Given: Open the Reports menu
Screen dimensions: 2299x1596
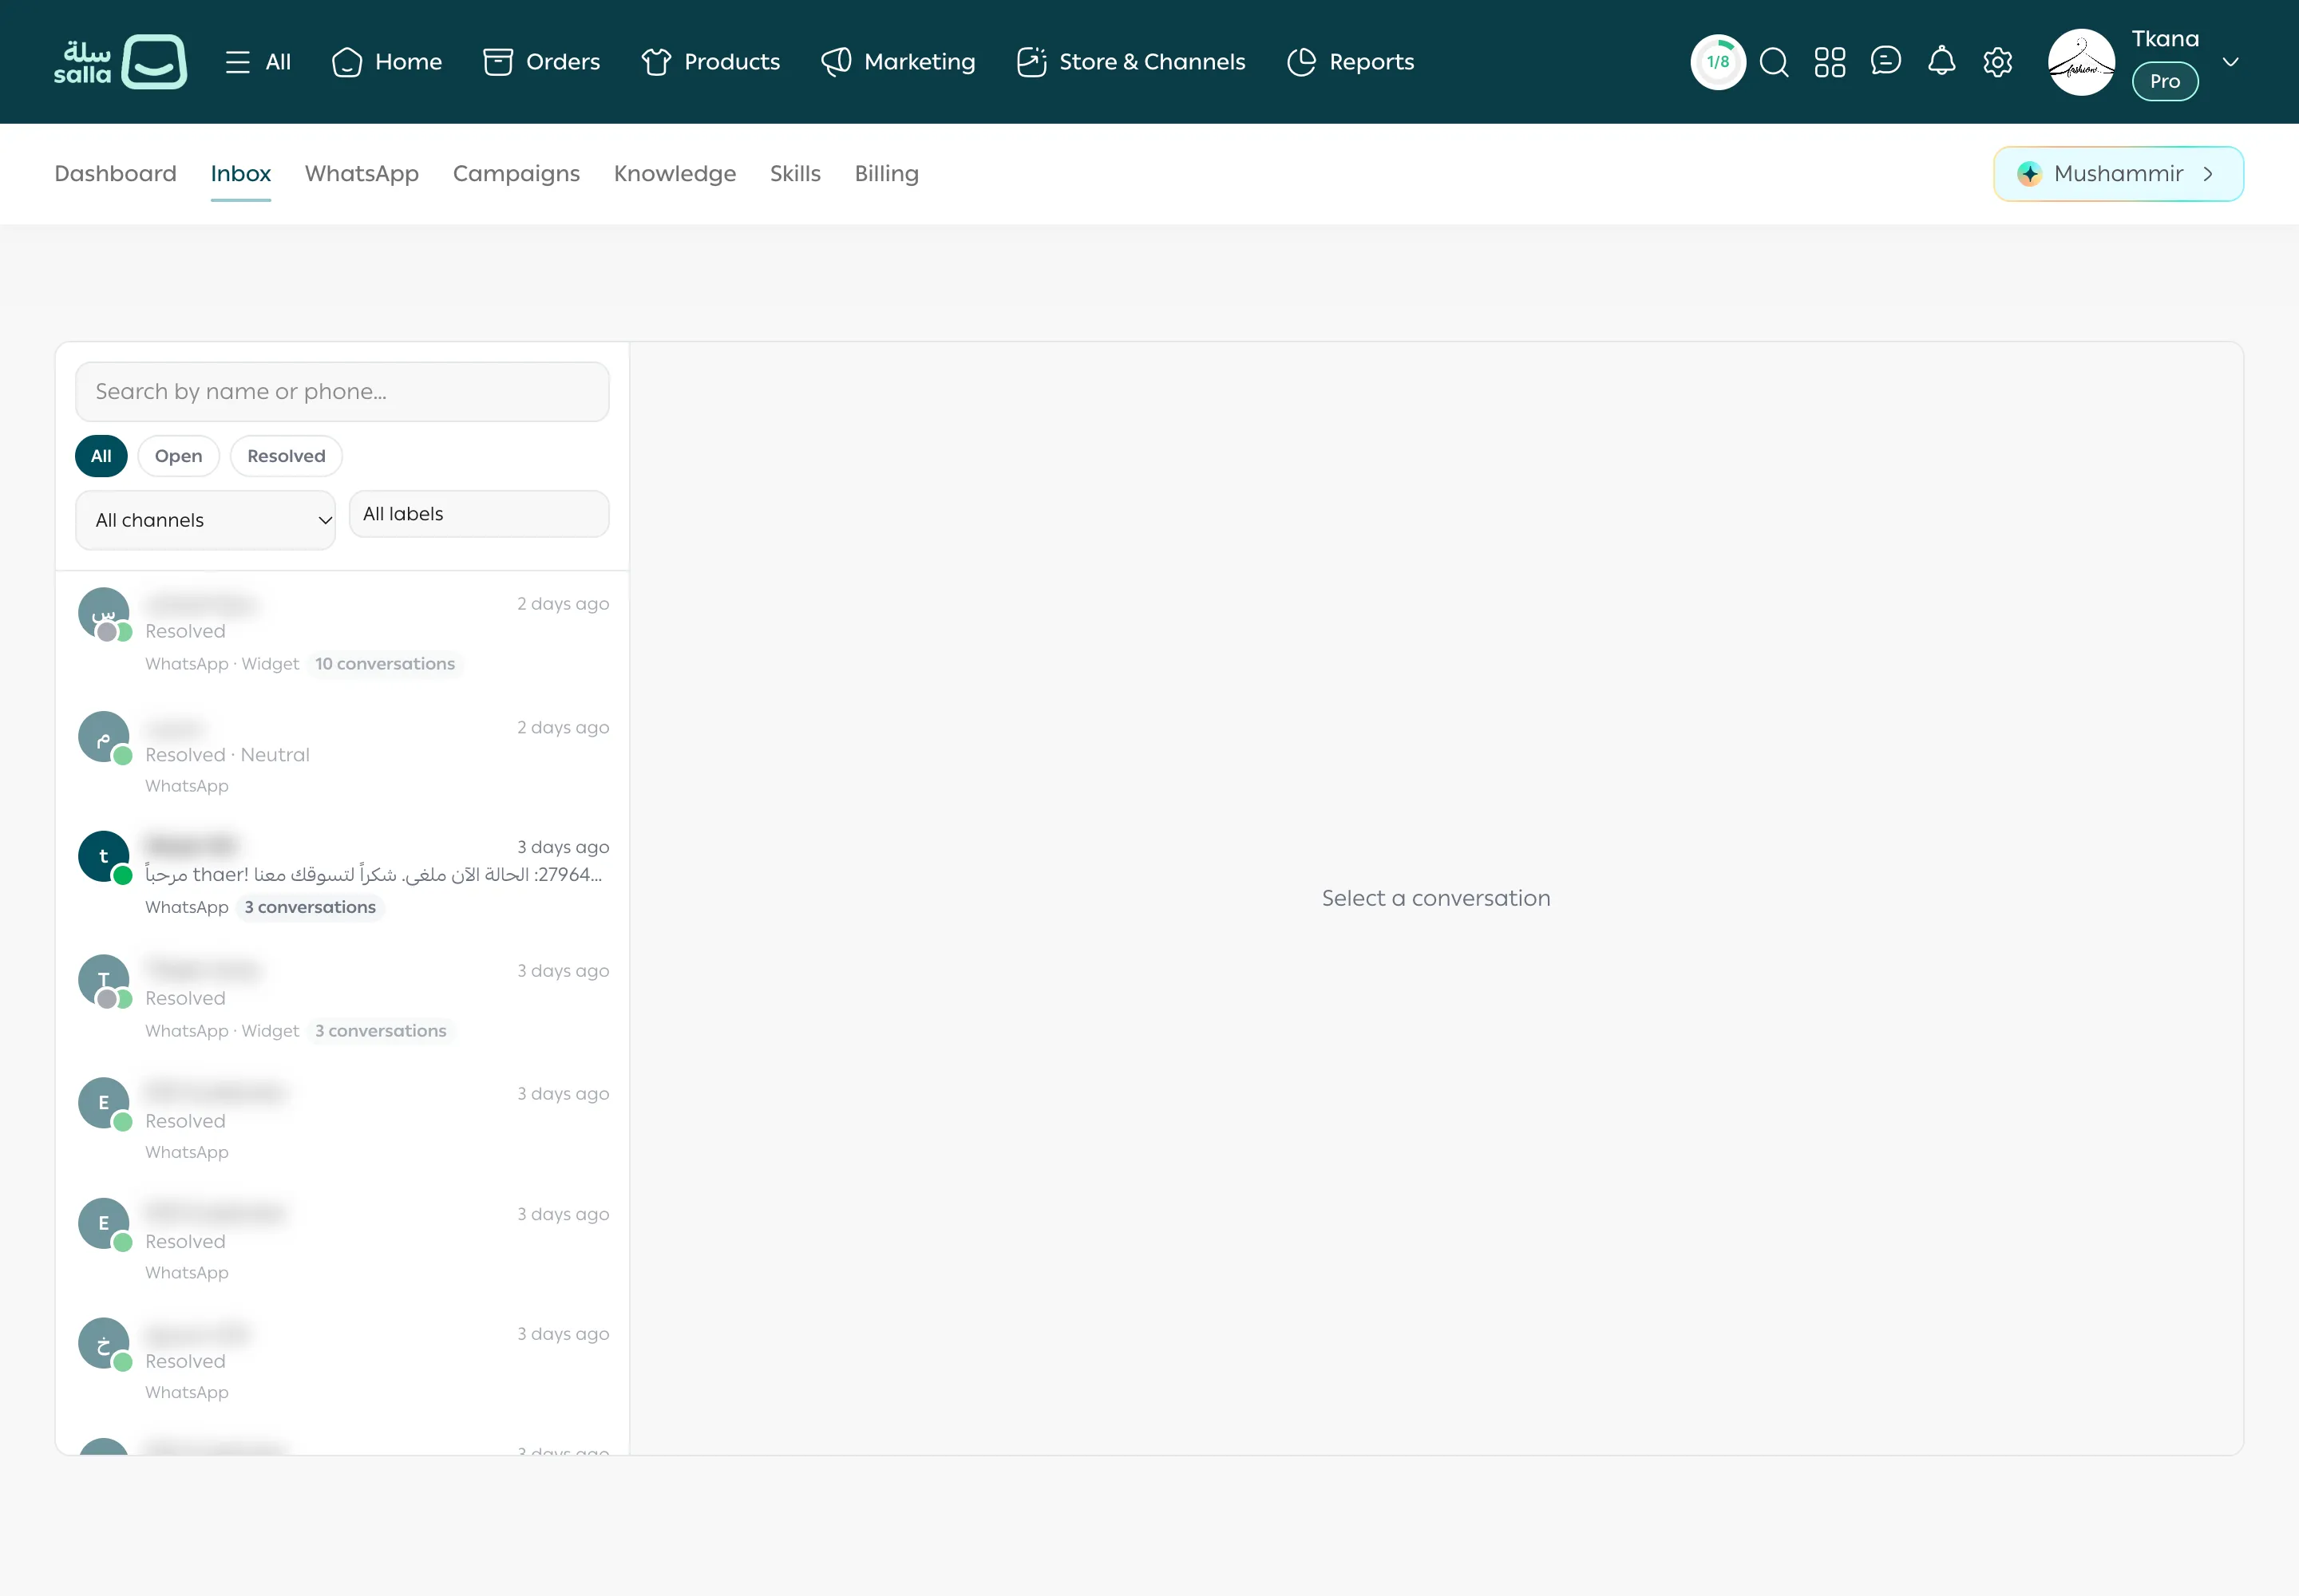Looking at the screenshot, I should click(x=1351, y=62).
